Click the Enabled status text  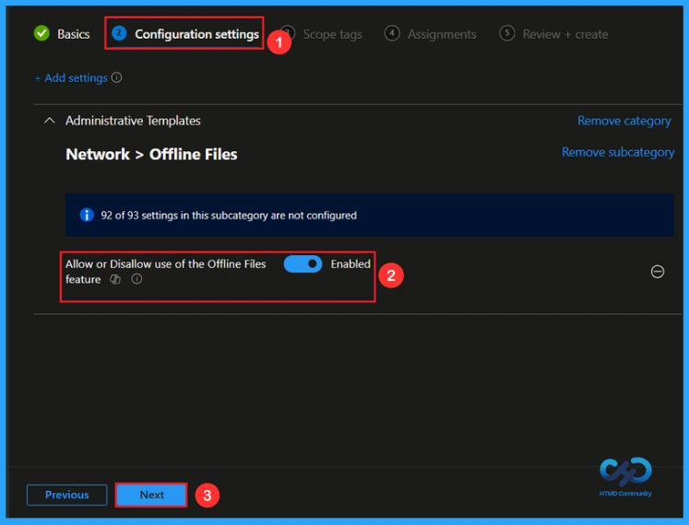click(350, 263)
